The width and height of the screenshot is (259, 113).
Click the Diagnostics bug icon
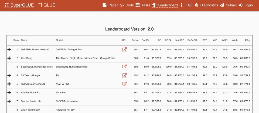tap(196, 5)
